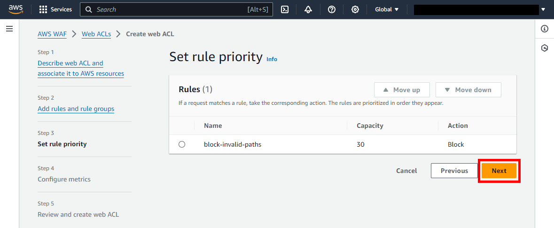This screenshot has width=554, height=228.
Task: Go to AWS WAF breadcrumb
Action: point(52,34)
